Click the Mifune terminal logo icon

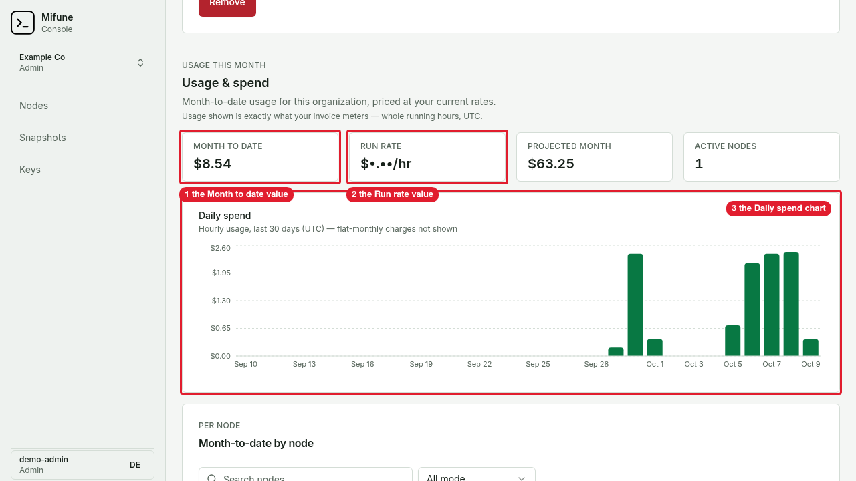[x=23, y=23]
